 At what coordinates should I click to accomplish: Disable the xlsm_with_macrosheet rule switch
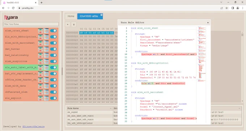53,43
